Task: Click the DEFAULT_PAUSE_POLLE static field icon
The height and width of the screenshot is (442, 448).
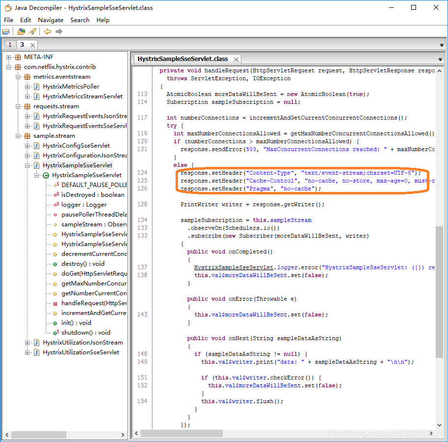Action: click(56, 185)
